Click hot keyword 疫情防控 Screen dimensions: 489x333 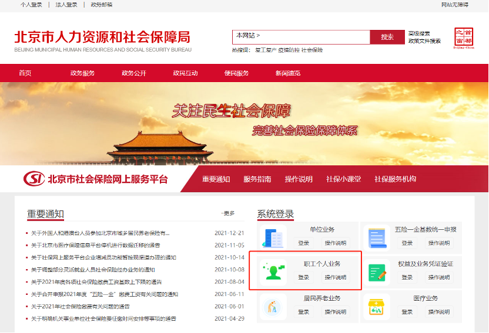point(289,50)
